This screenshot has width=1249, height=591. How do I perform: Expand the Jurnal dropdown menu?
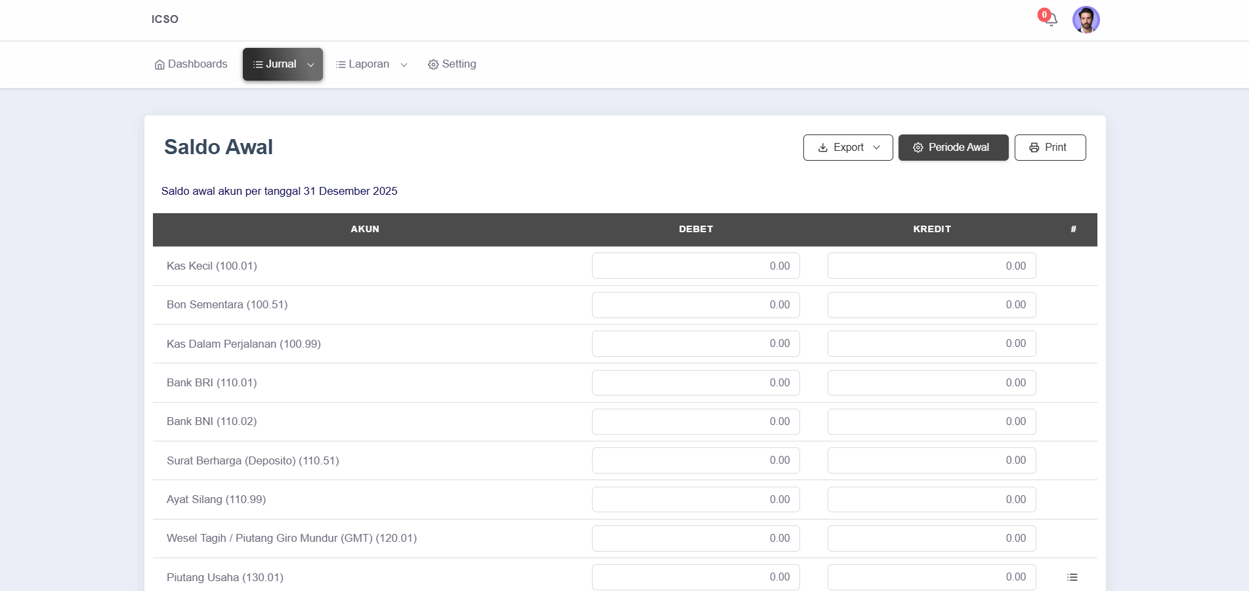pos(283,64)
